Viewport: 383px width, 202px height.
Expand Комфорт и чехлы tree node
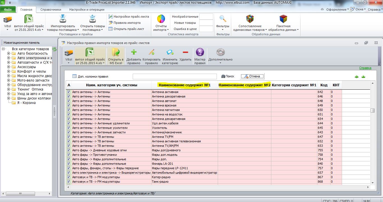(x=9, y=71)
